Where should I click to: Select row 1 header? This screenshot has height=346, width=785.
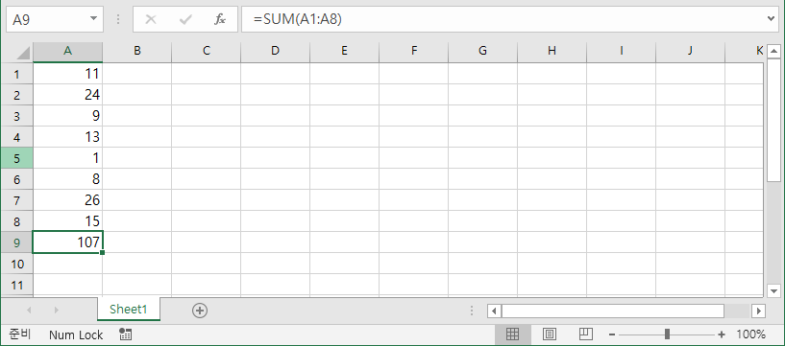[x=17, y=74]
